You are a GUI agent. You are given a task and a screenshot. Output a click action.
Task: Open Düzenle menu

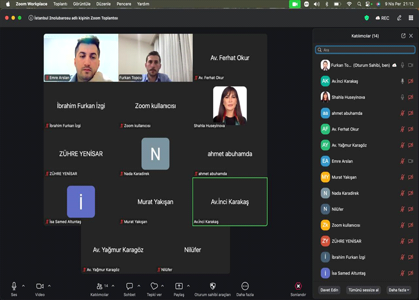tap(103, 4)
